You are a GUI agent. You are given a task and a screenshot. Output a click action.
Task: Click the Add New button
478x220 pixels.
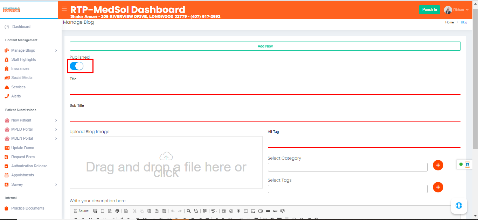pos(265,46)
